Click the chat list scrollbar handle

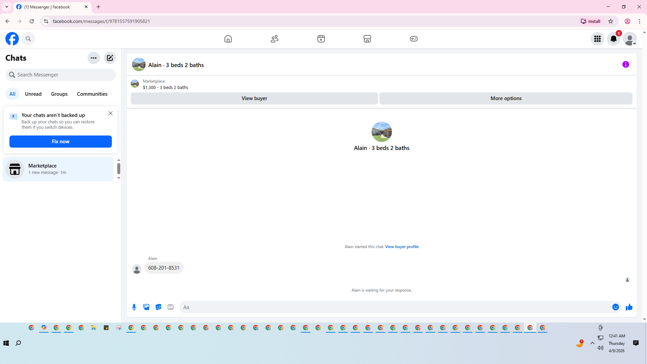click(119, 169)
